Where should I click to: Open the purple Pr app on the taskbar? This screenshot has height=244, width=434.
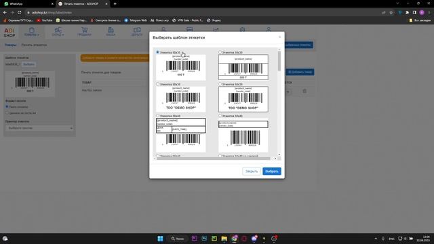195,239
